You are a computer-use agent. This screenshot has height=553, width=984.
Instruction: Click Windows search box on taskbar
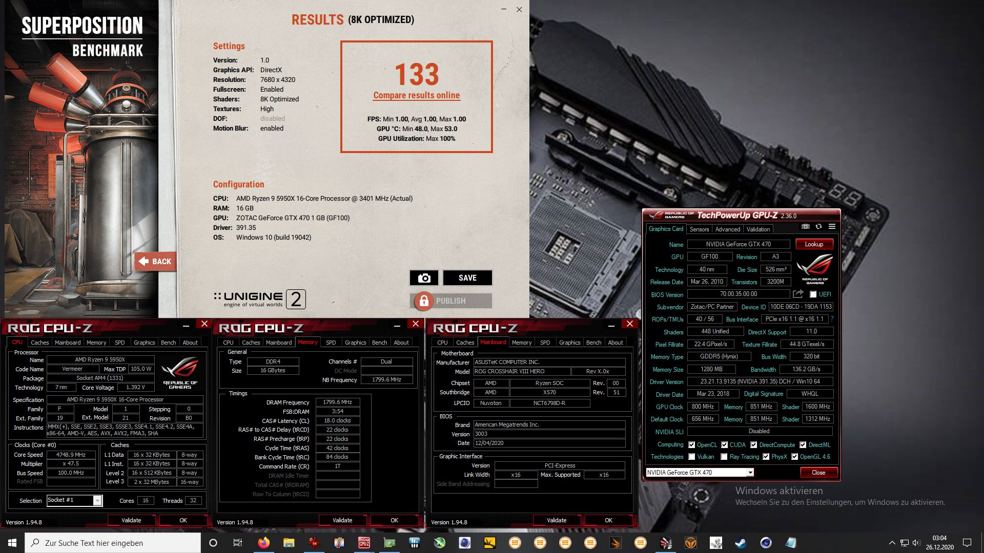113,543
